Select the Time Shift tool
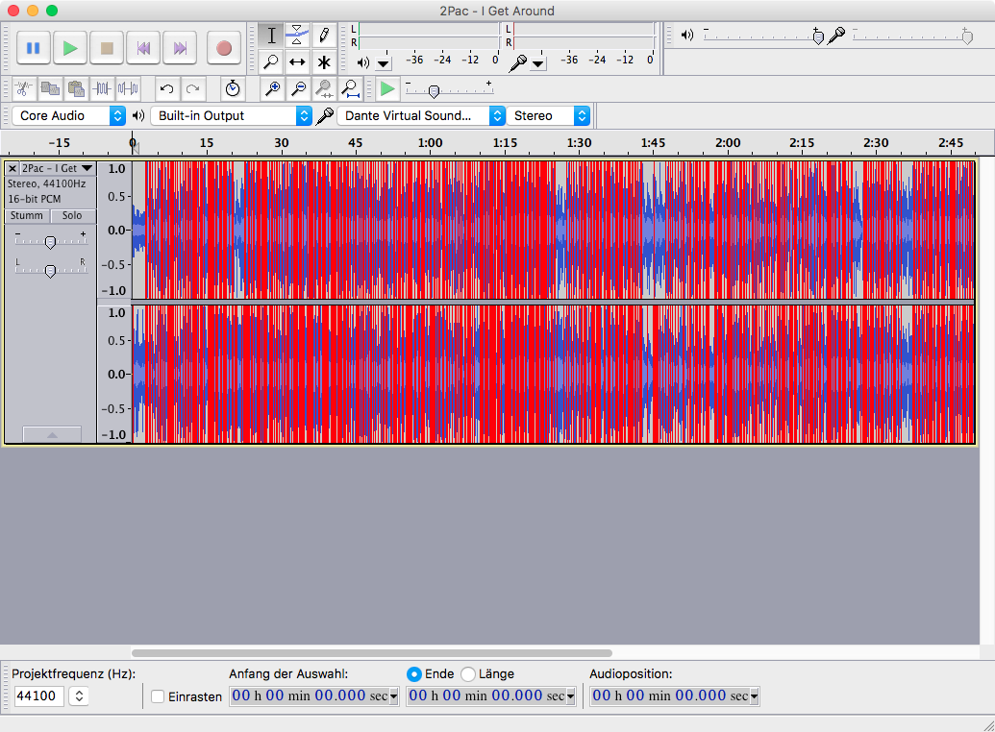This screenshot has width=995, height=732. tap(297, 61)
